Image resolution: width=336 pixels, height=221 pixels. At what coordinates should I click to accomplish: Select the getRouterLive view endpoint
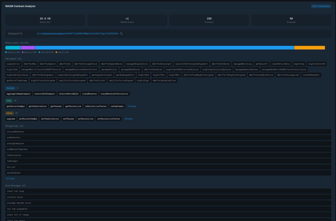point(73,106)
